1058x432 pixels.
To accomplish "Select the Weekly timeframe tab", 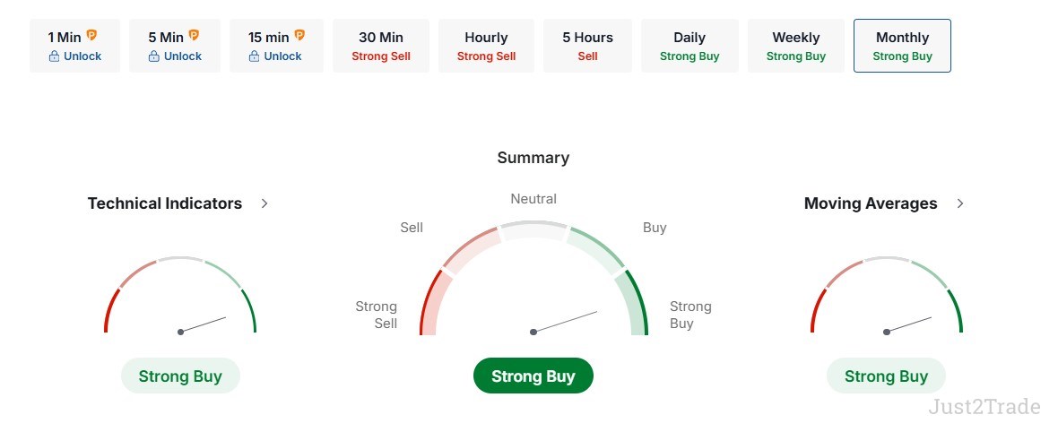I will pos(796,46).
